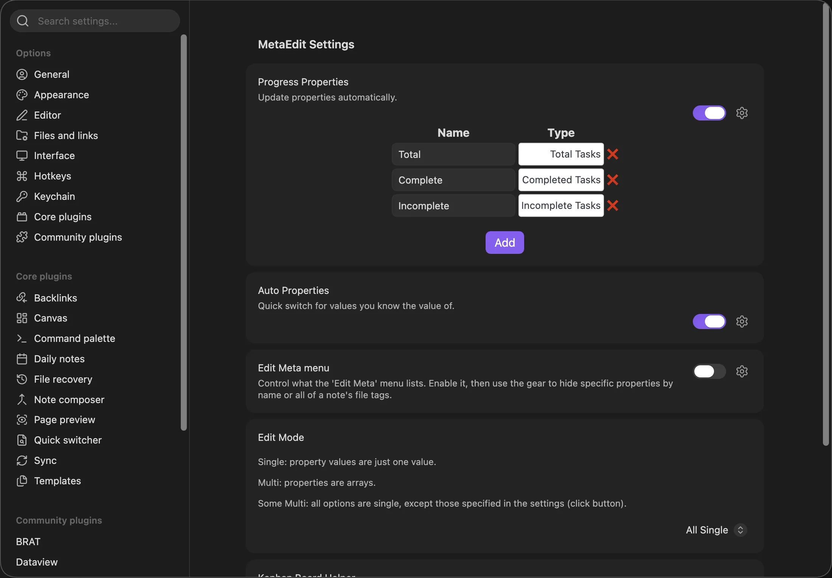The height and width of the screenshot is (578, 832).
Task: Click the File recovery clock icon
Action: pyautogui.click(x=22, y=379)
